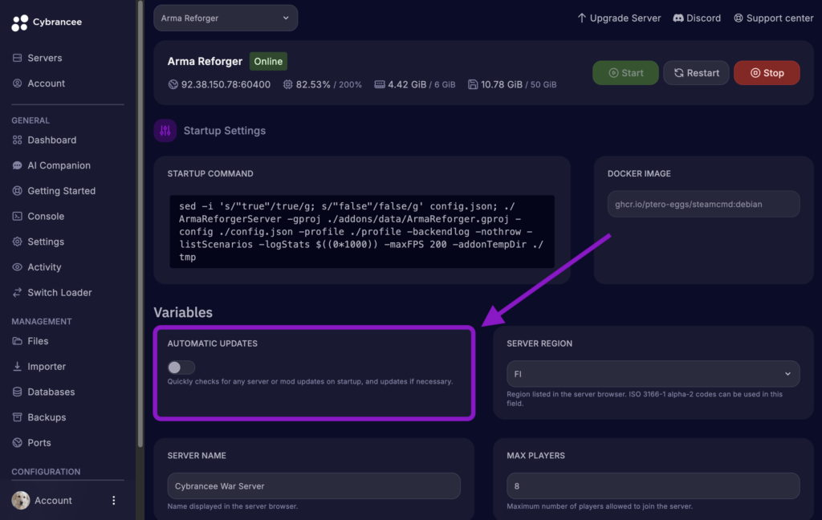
Task: Click the sidebar vertical scrollbar
Action: (140, 225)
